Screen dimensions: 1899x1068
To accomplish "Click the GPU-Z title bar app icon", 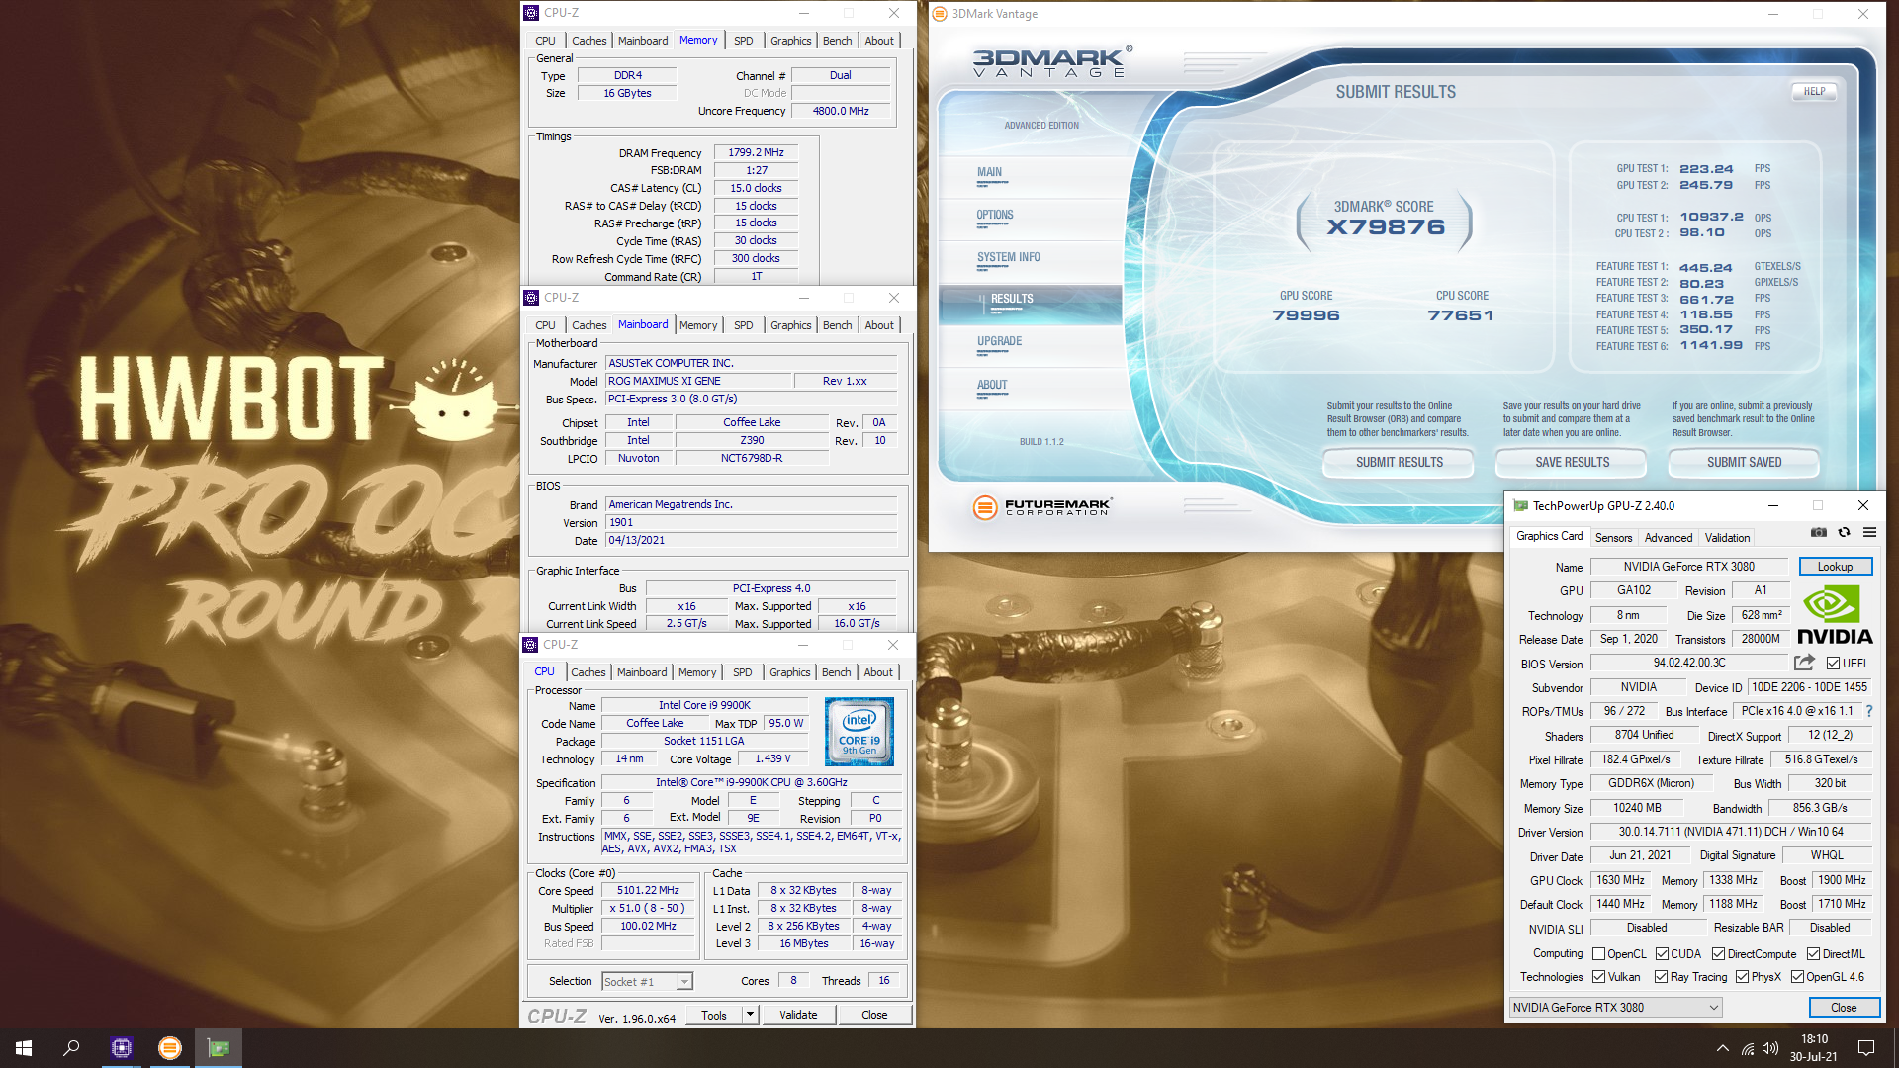I will pyautogui.click(x=1520, y=505).
